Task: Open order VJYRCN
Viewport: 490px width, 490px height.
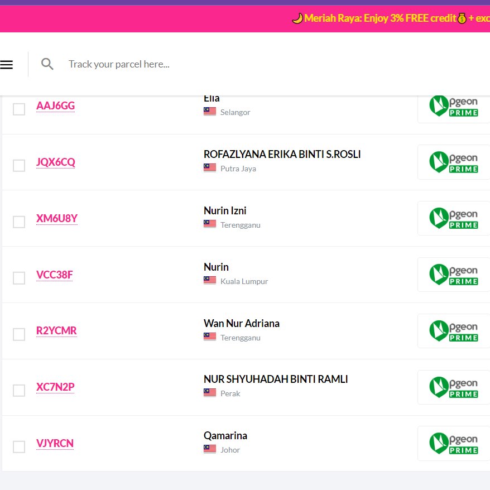Action: 55,443
